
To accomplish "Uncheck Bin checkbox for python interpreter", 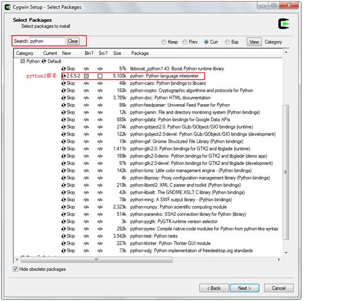I will tap(86, 76).
